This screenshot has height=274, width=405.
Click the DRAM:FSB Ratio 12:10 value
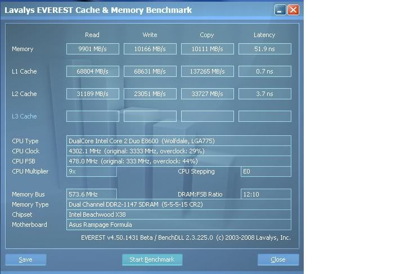(266, 194)
